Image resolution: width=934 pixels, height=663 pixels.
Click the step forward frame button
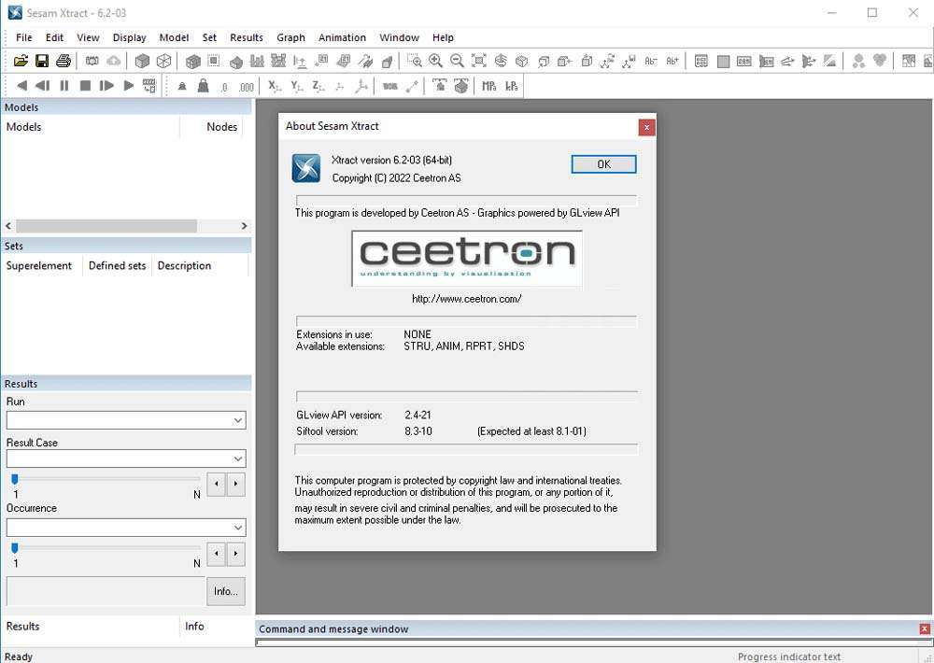coord(106,86)
